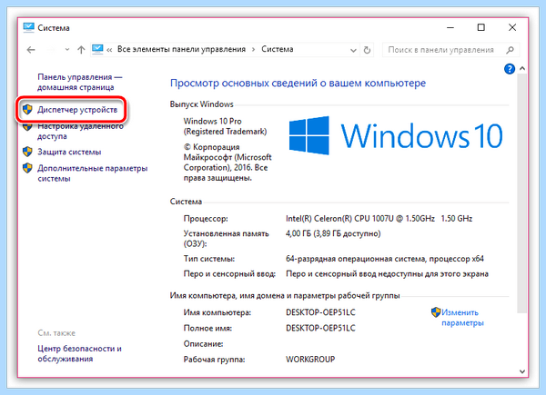Click 'Windows 10 Pro' edition text
546x395 pixels.
click(x=212, y=122)
